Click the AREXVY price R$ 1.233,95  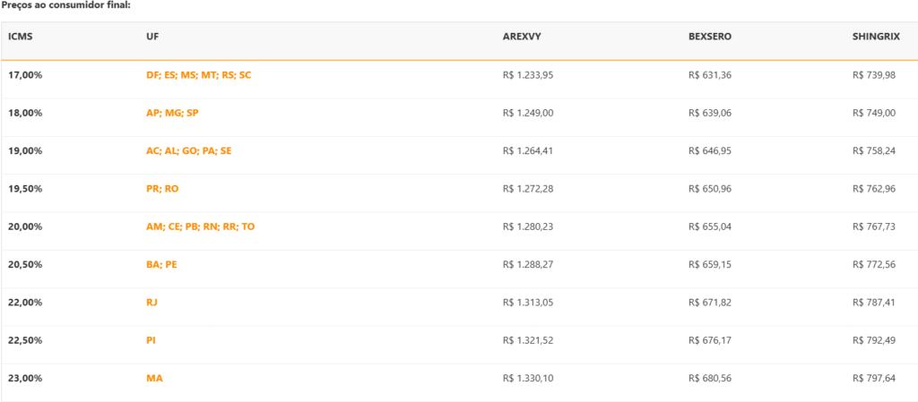pos(528,75)
